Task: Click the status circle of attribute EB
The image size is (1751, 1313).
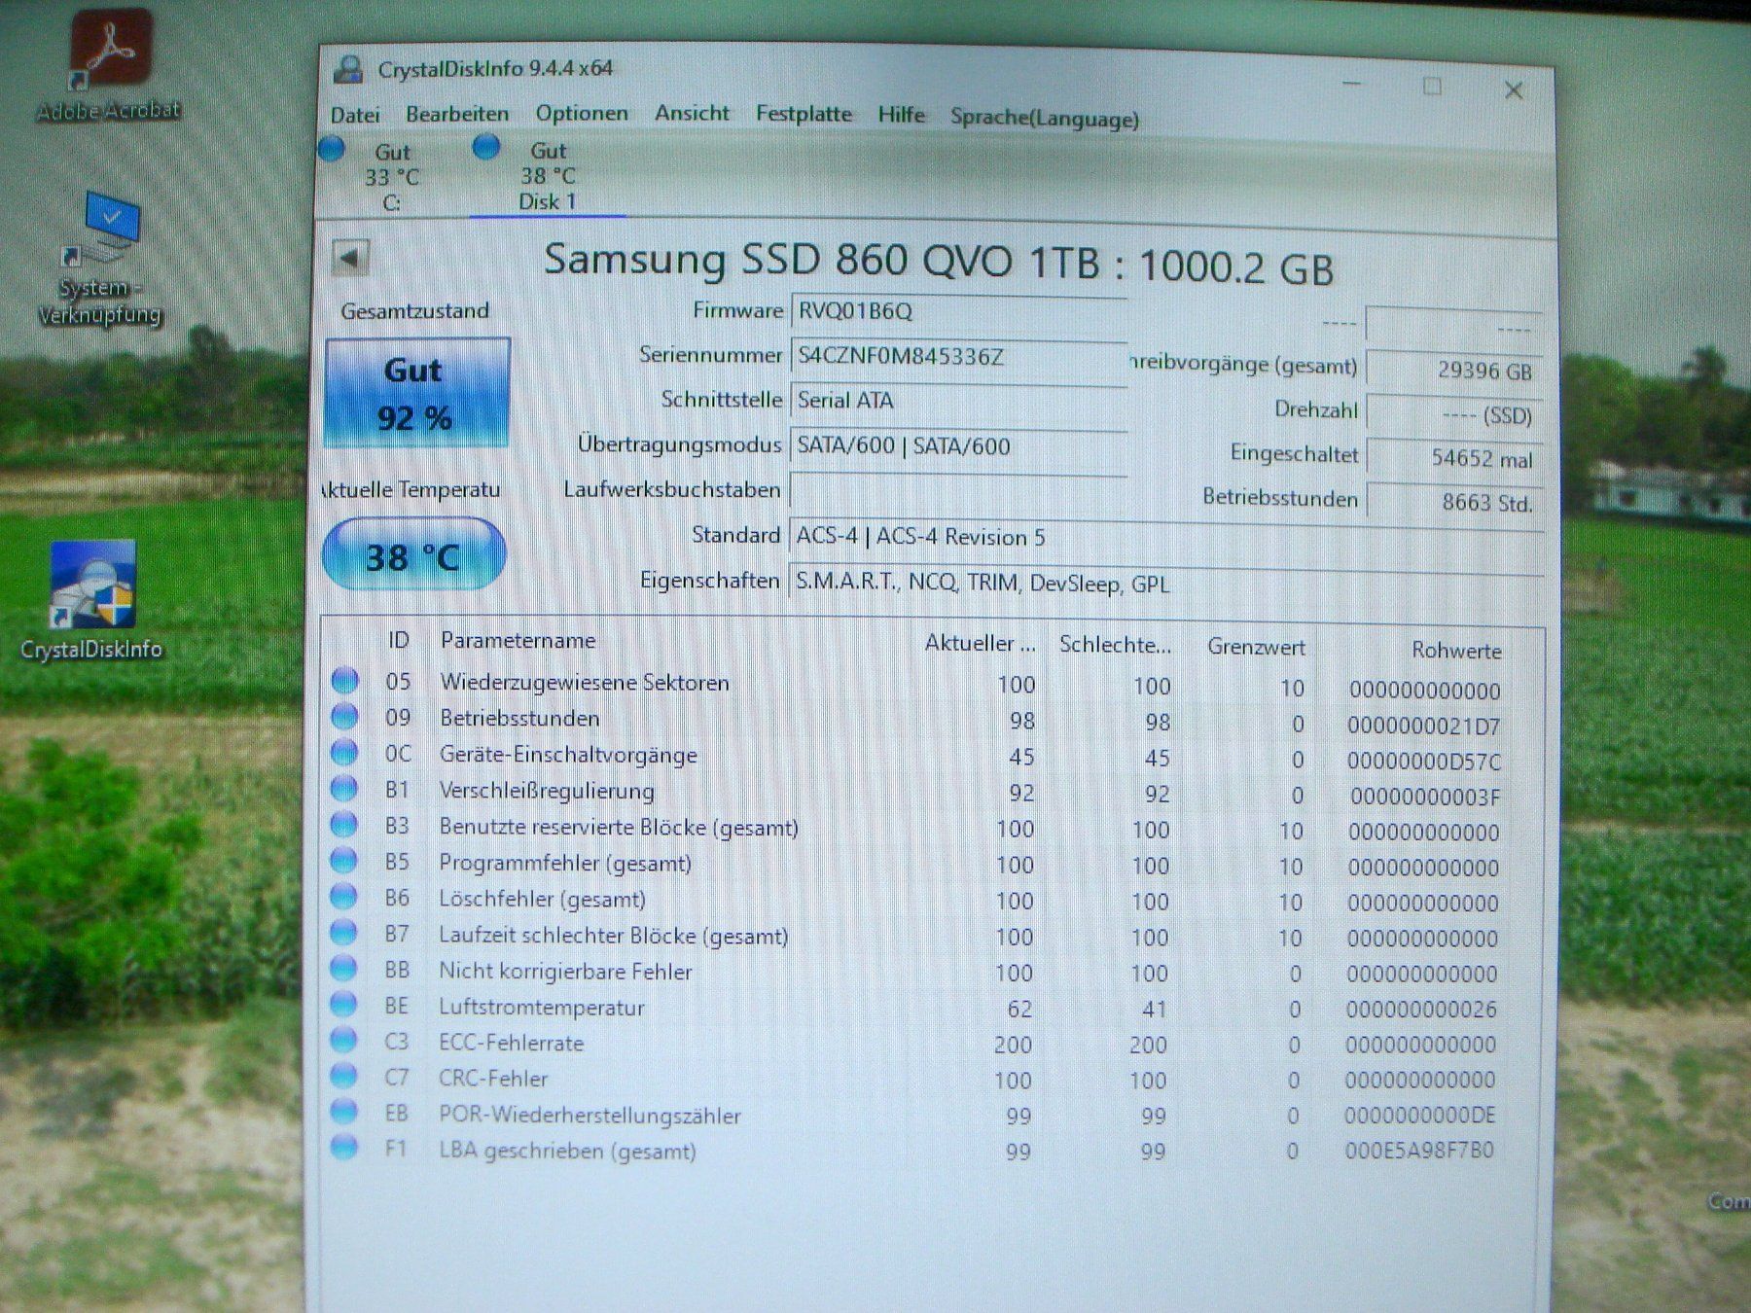Action: (343, 1111)
